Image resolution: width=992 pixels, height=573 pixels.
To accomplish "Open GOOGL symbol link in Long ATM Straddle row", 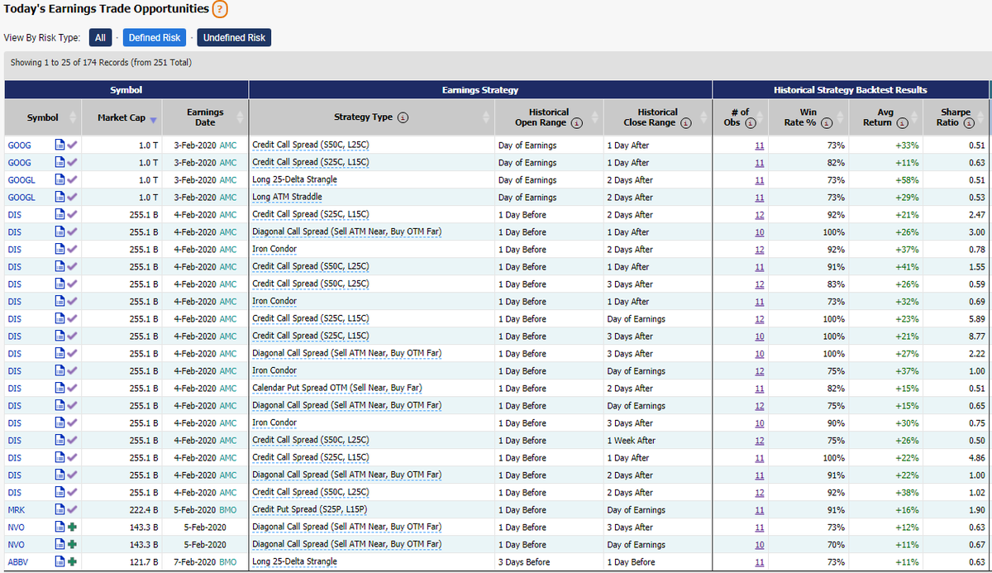I will click(x=21, y=198).
